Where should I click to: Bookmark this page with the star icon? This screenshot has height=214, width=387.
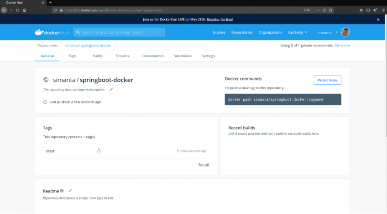point(330,10)
